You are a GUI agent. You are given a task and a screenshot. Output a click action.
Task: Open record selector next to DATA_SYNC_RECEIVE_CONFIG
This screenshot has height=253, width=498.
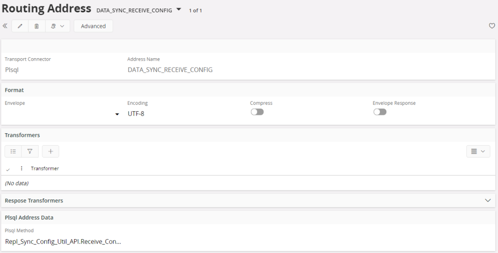(179, 9)
